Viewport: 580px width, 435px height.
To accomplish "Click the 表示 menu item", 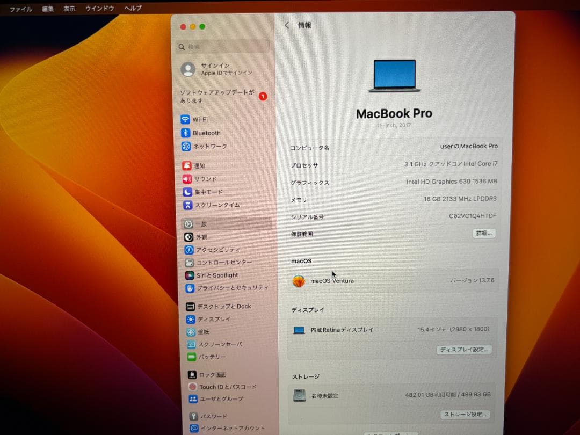I will [x=69, y=8].
